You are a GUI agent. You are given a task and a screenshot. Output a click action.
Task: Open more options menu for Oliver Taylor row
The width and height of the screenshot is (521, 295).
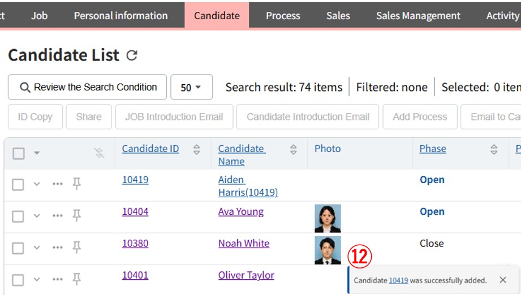[58, 279]
